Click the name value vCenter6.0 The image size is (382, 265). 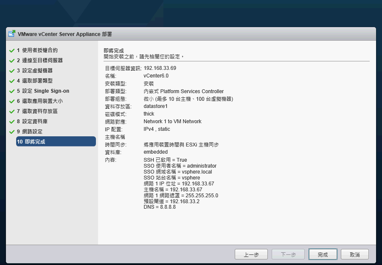(x=156, y=76)
